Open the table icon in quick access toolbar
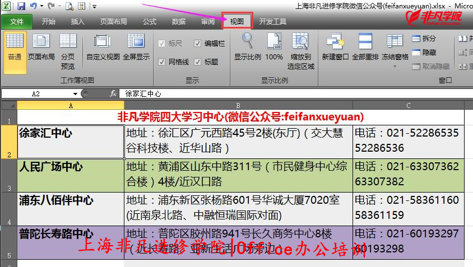The height and width of the screenshot is (267, 473). click(x=82, y=6)
